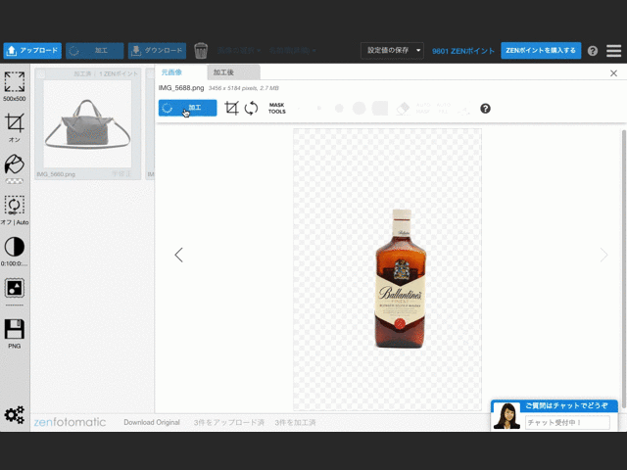Open the settings gears icon

(15, 415)
